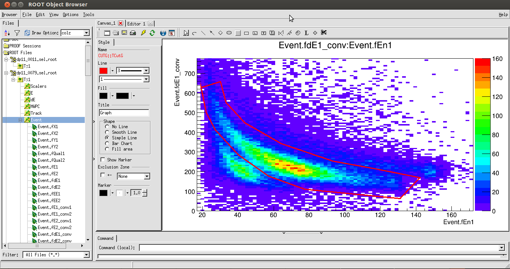The height and width of the screenshot is (269, 510).
Task: Select the Ellipse drawing tool
Action: click(229, 33)
